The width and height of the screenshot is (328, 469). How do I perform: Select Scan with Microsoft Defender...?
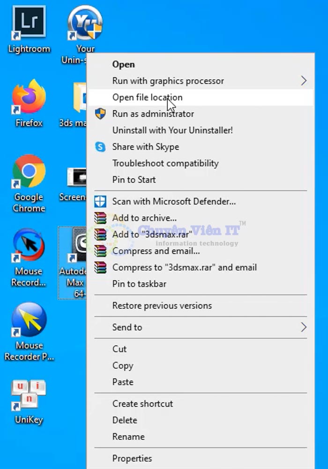coord(201,201)
